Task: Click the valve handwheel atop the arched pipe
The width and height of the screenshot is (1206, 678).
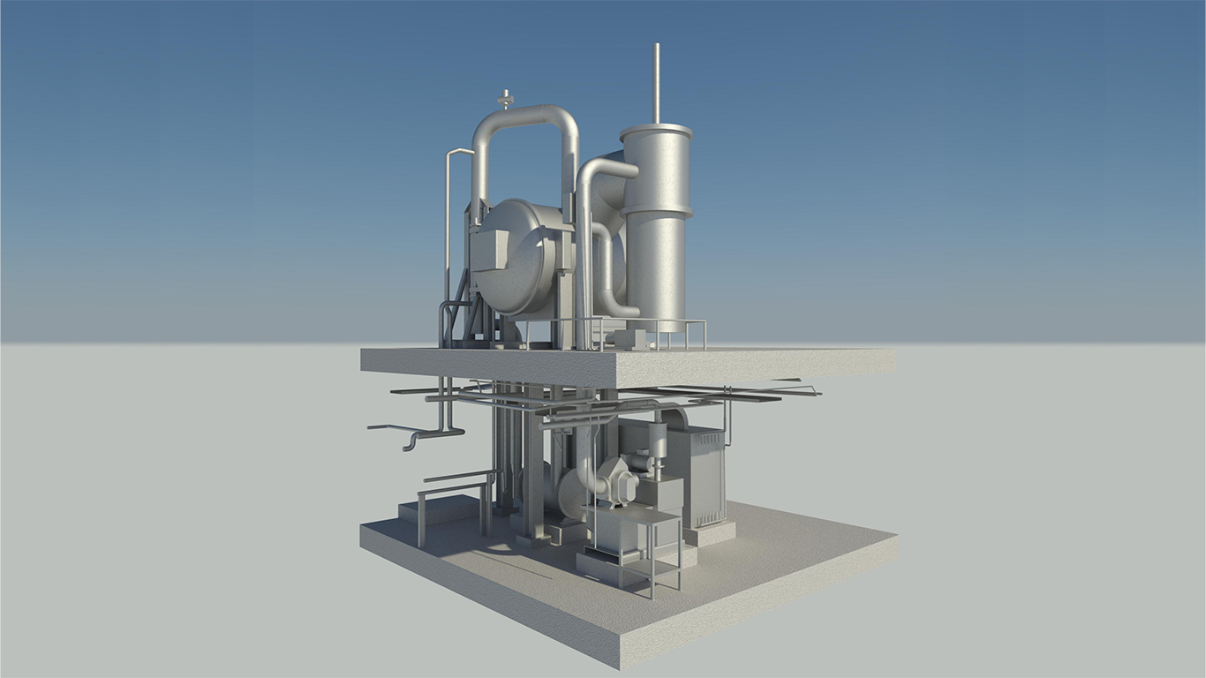Action: click(505, 97)
